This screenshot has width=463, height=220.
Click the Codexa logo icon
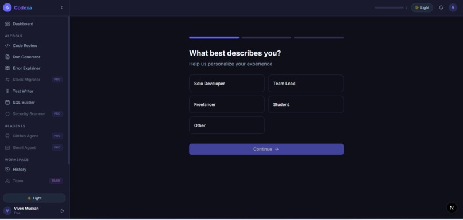coord(7,7)
